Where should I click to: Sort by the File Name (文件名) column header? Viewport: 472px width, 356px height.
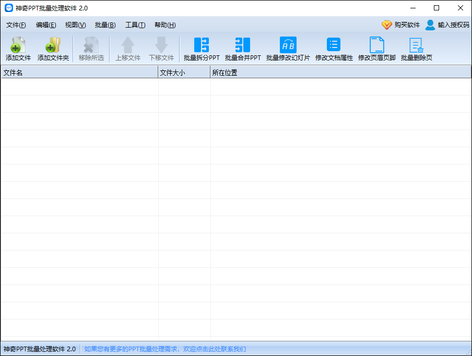coord(79,73)
